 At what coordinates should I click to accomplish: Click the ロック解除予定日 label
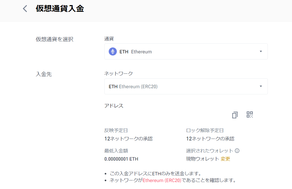coord(205,130)
